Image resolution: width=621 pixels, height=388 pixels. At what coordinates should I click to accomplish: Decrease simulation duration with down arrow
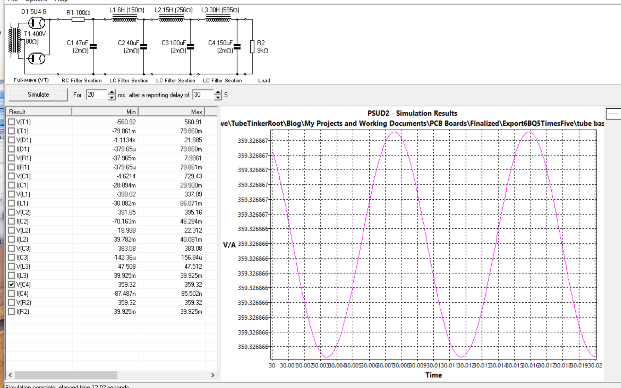[112, 97]
